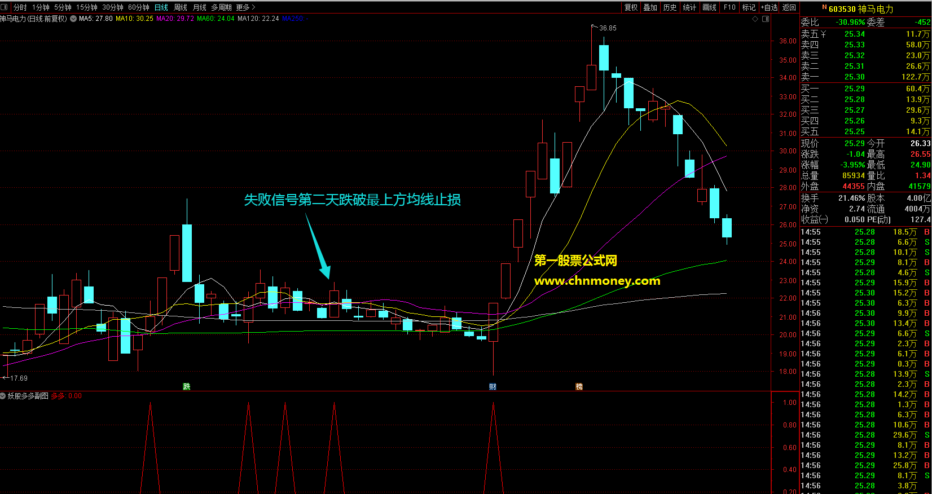Click the 涨幅 -3.95% value
This screenshot has height=494, width=932.
click(852, 165)
